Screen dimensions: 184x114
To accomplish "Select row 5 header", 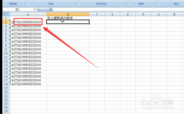I will click(x=6, y=34).
